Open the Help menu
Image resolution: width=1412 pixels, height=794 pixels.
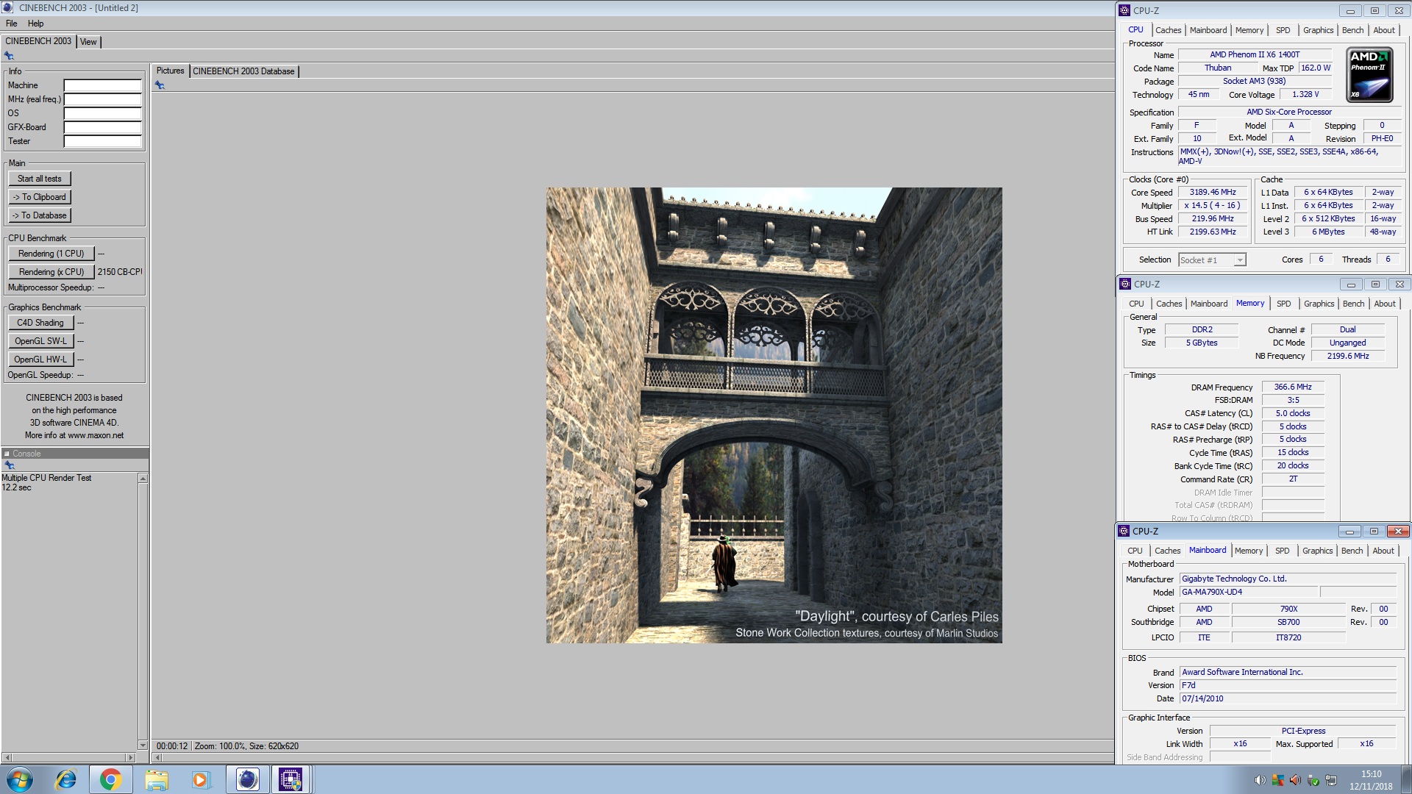[35, 24]
